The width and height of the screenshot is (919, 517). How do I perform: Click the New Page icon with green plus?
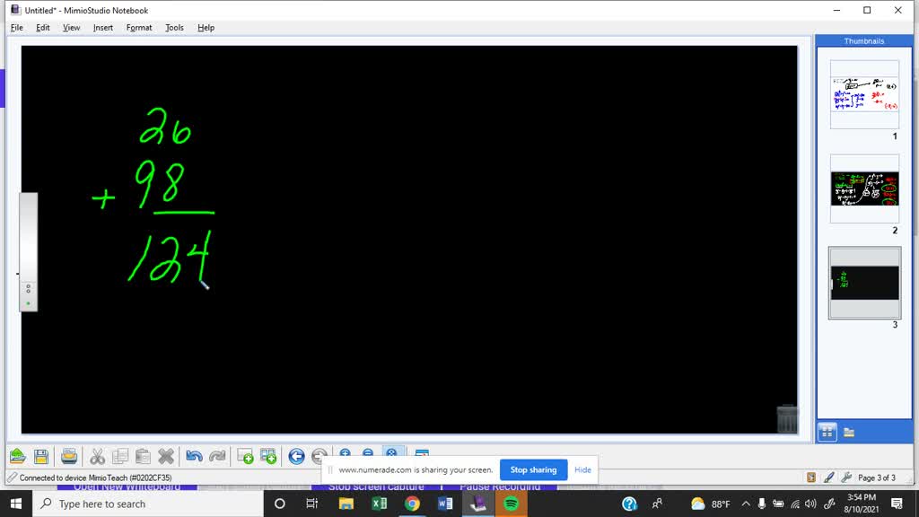pos(245,456)
